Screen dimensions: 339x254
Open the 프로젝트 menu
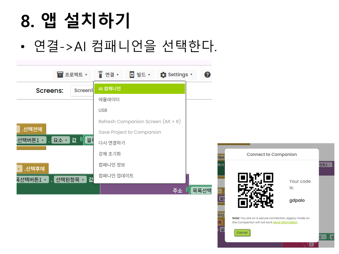(72, 75)
